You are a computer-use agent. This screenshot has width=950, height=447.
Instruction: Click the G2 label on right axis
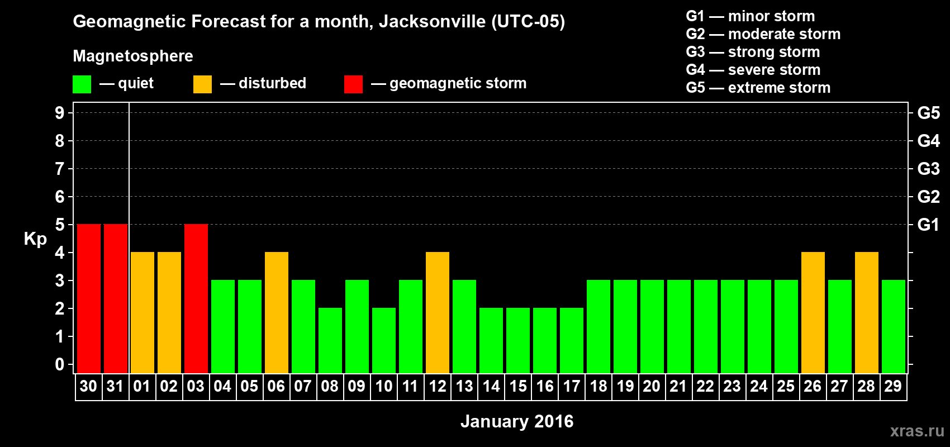929,197
